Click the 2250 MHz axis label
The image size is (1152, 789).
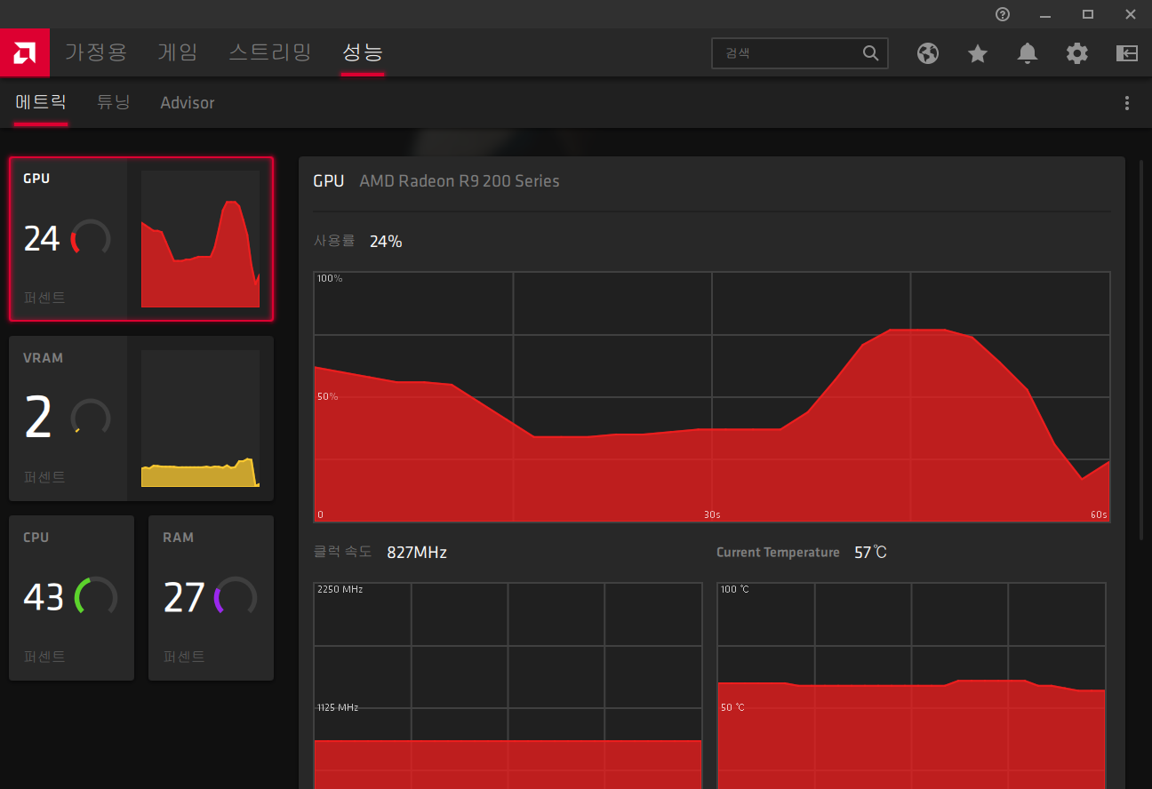340,589
